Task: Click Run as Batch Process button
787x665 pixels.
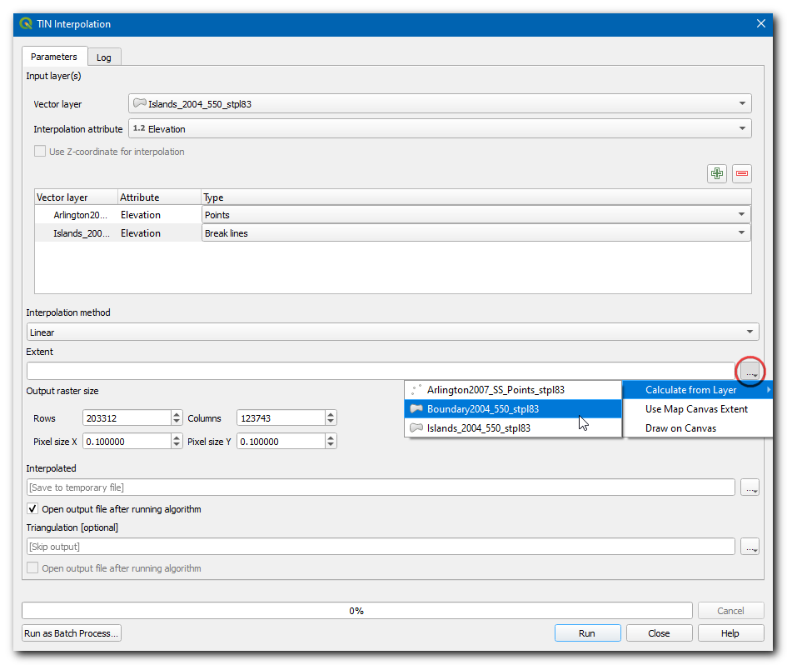Action: pyautogui.click(x=72, y=633)
